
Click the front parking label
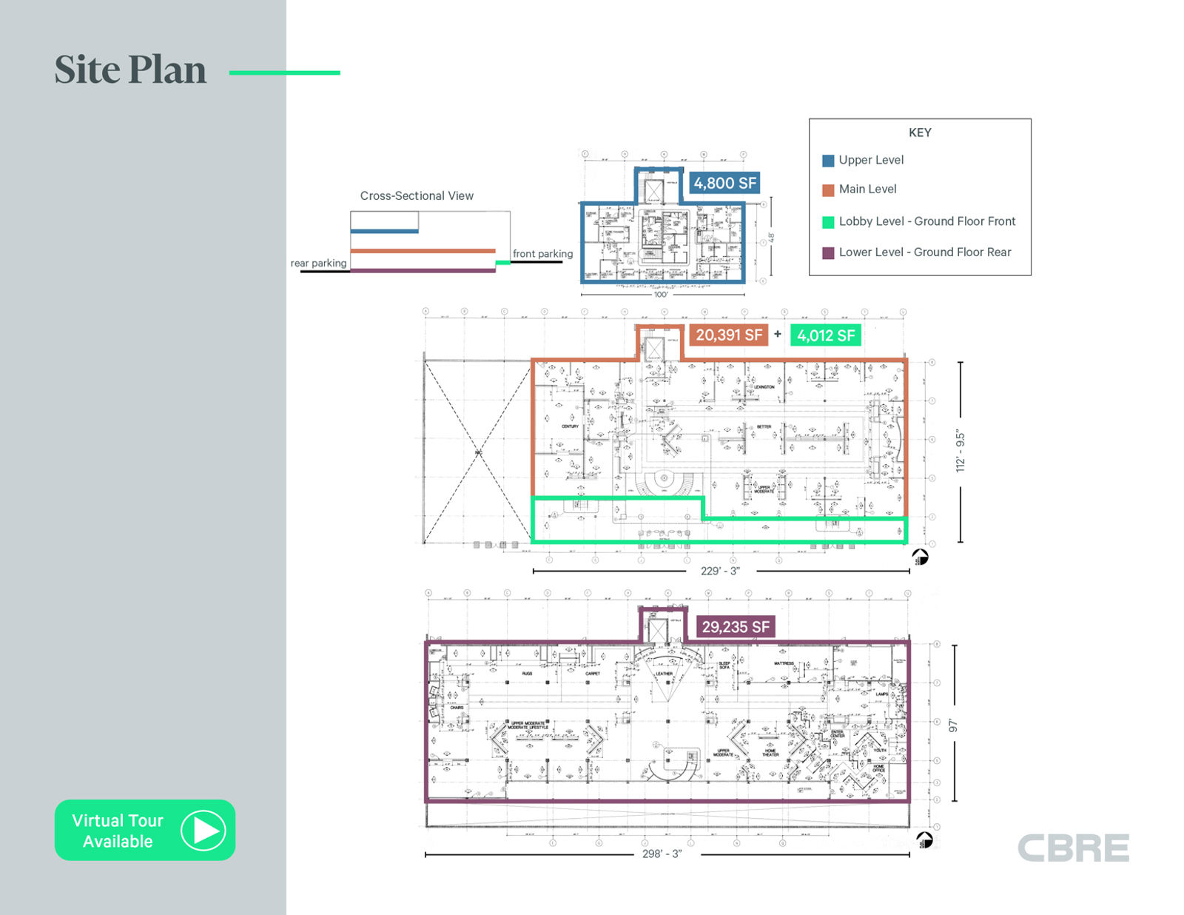542,254
